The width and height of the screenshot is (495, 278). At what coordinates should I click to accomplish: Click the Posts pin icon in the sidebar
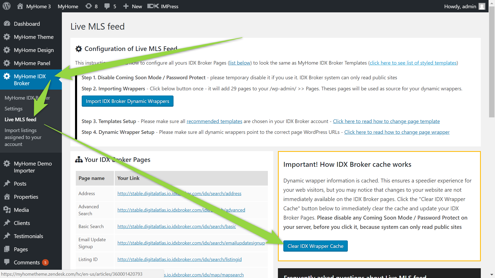tap(7, 184)
